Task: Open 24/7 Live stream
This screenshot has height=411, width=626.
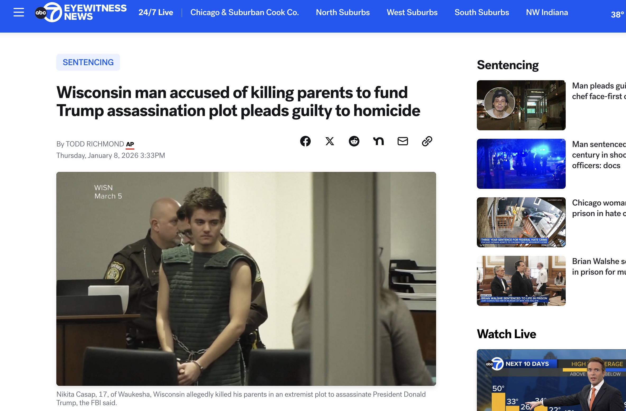Action: point(156,12)
